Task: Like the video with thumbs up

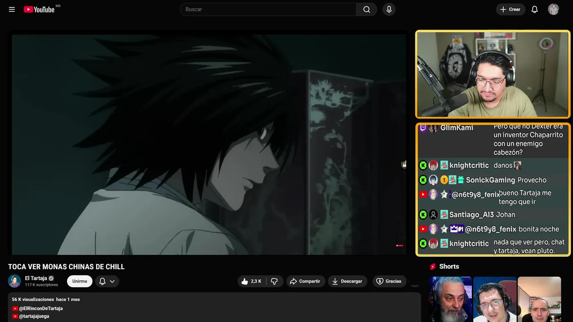Action: tap(251, 281)
